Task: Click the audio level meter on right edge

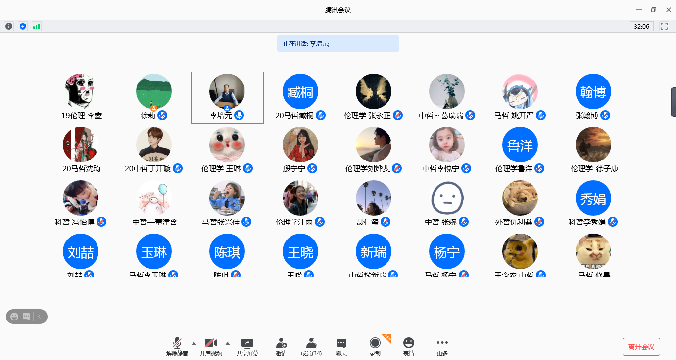Action: tap(673, 102)
